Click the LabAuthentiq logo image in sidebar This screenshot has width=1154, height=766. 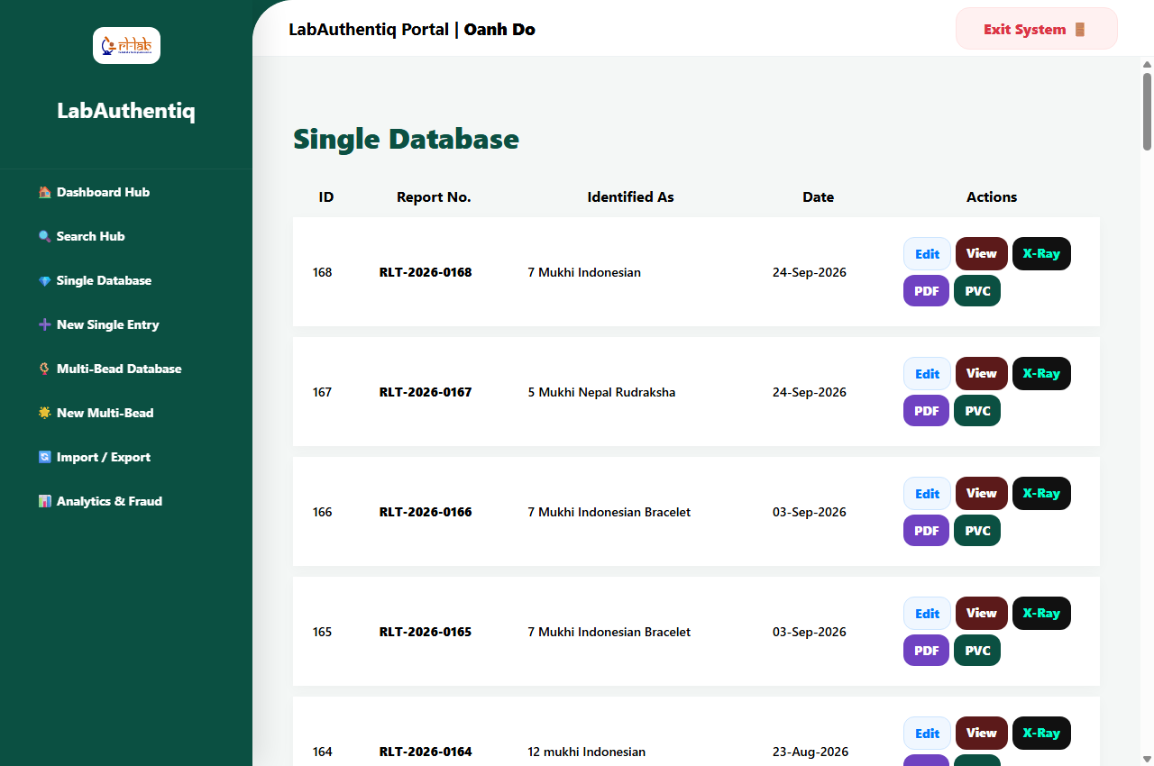click(126, 45)
